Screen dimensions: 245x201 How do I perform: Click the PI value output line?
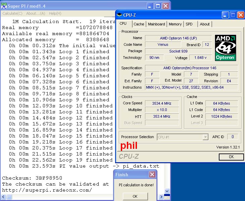click(84, 166)
